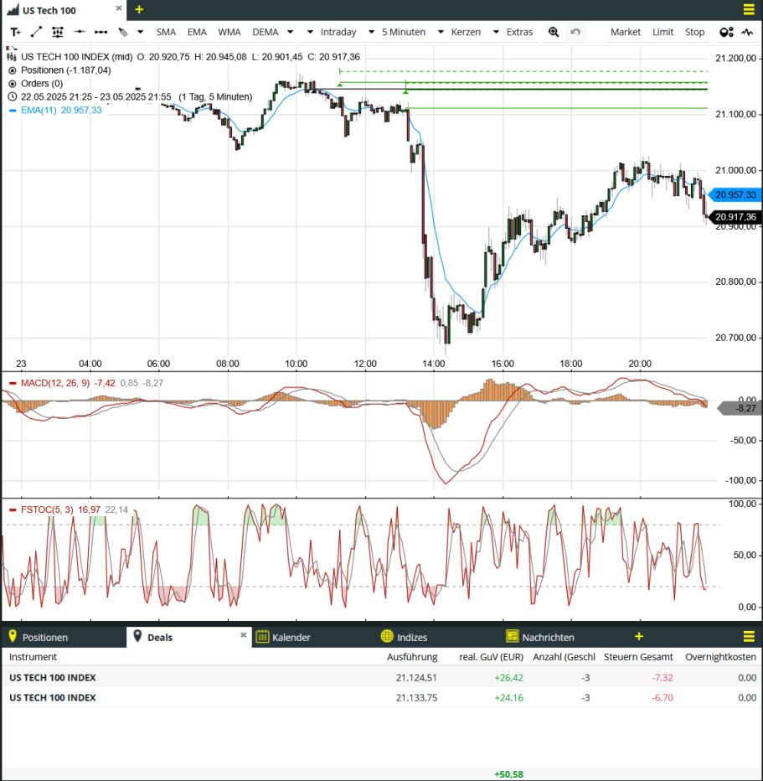The image size is (763, 781).
Task: Select the text annotation tool
Action: click(15, 33)
